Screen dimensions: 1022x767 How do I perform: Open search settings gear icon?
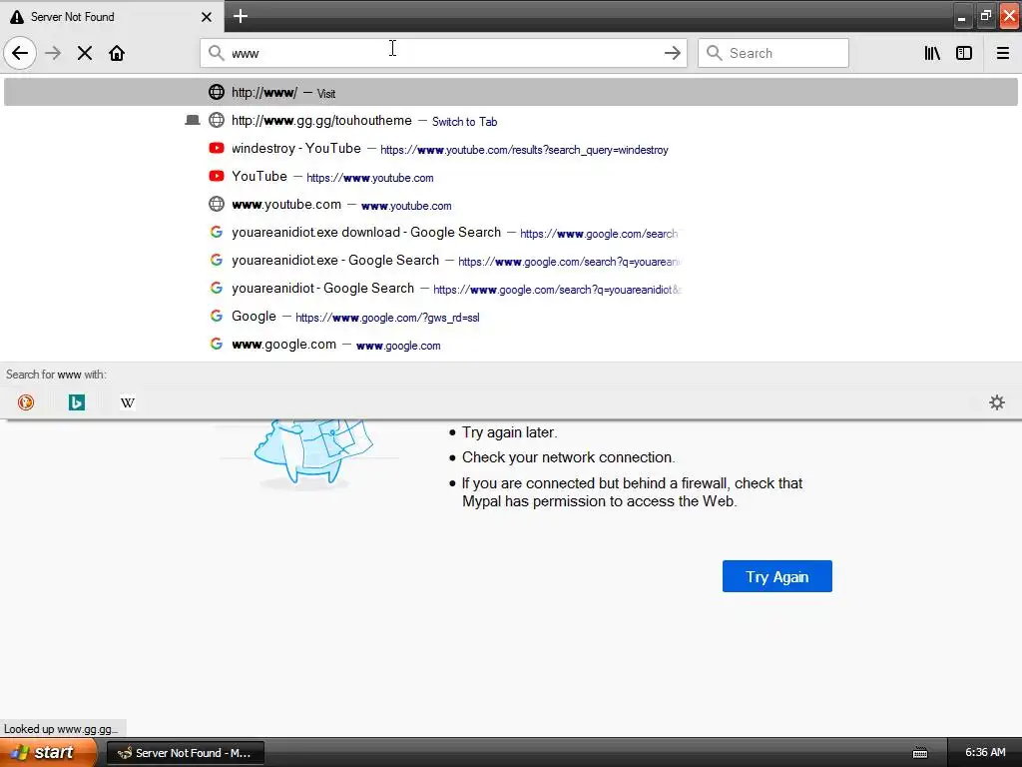[x=997, y=402]
